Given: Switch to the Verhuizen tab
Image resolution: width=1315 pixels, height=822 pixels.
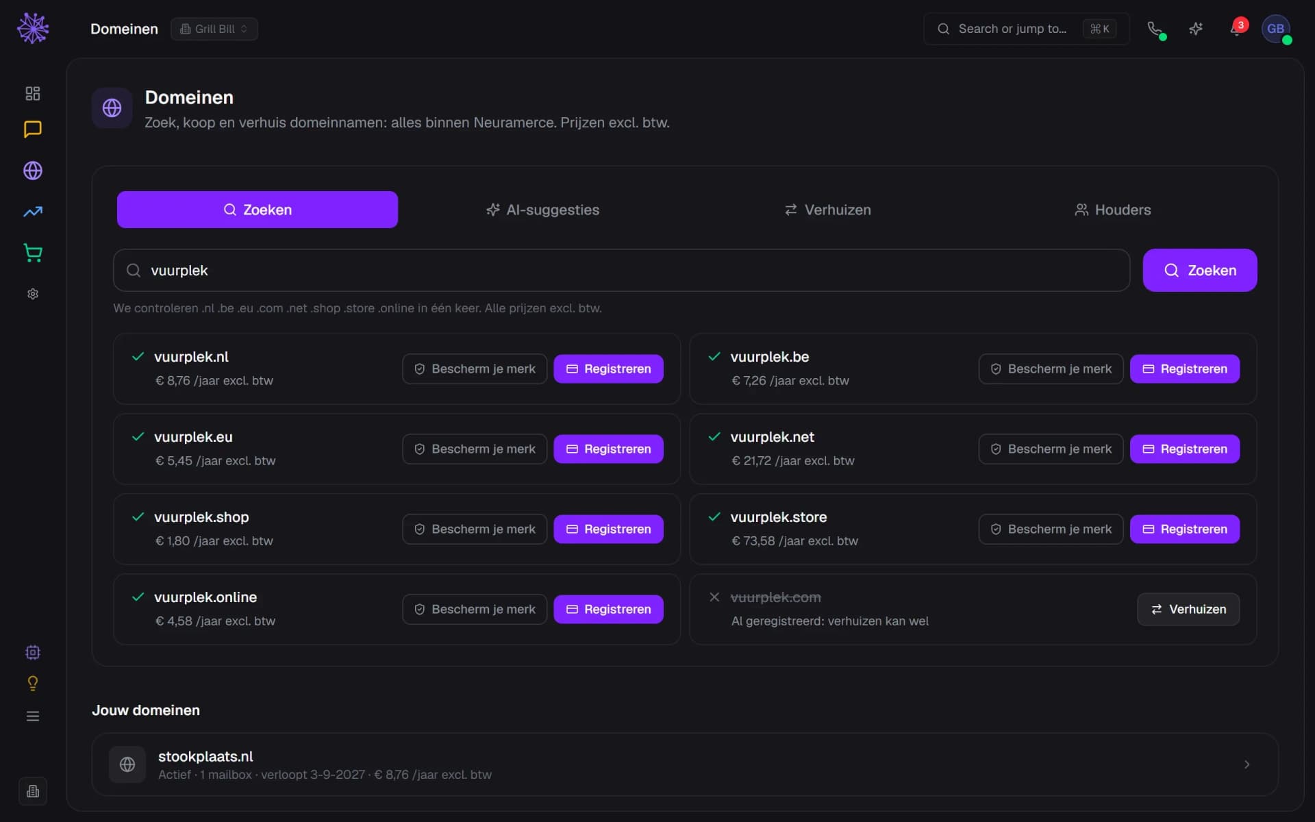Looking at the screenshot, I should tap(827, 210).
